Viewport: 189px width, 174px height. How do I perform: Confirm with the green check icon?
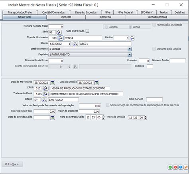point(170,167)
